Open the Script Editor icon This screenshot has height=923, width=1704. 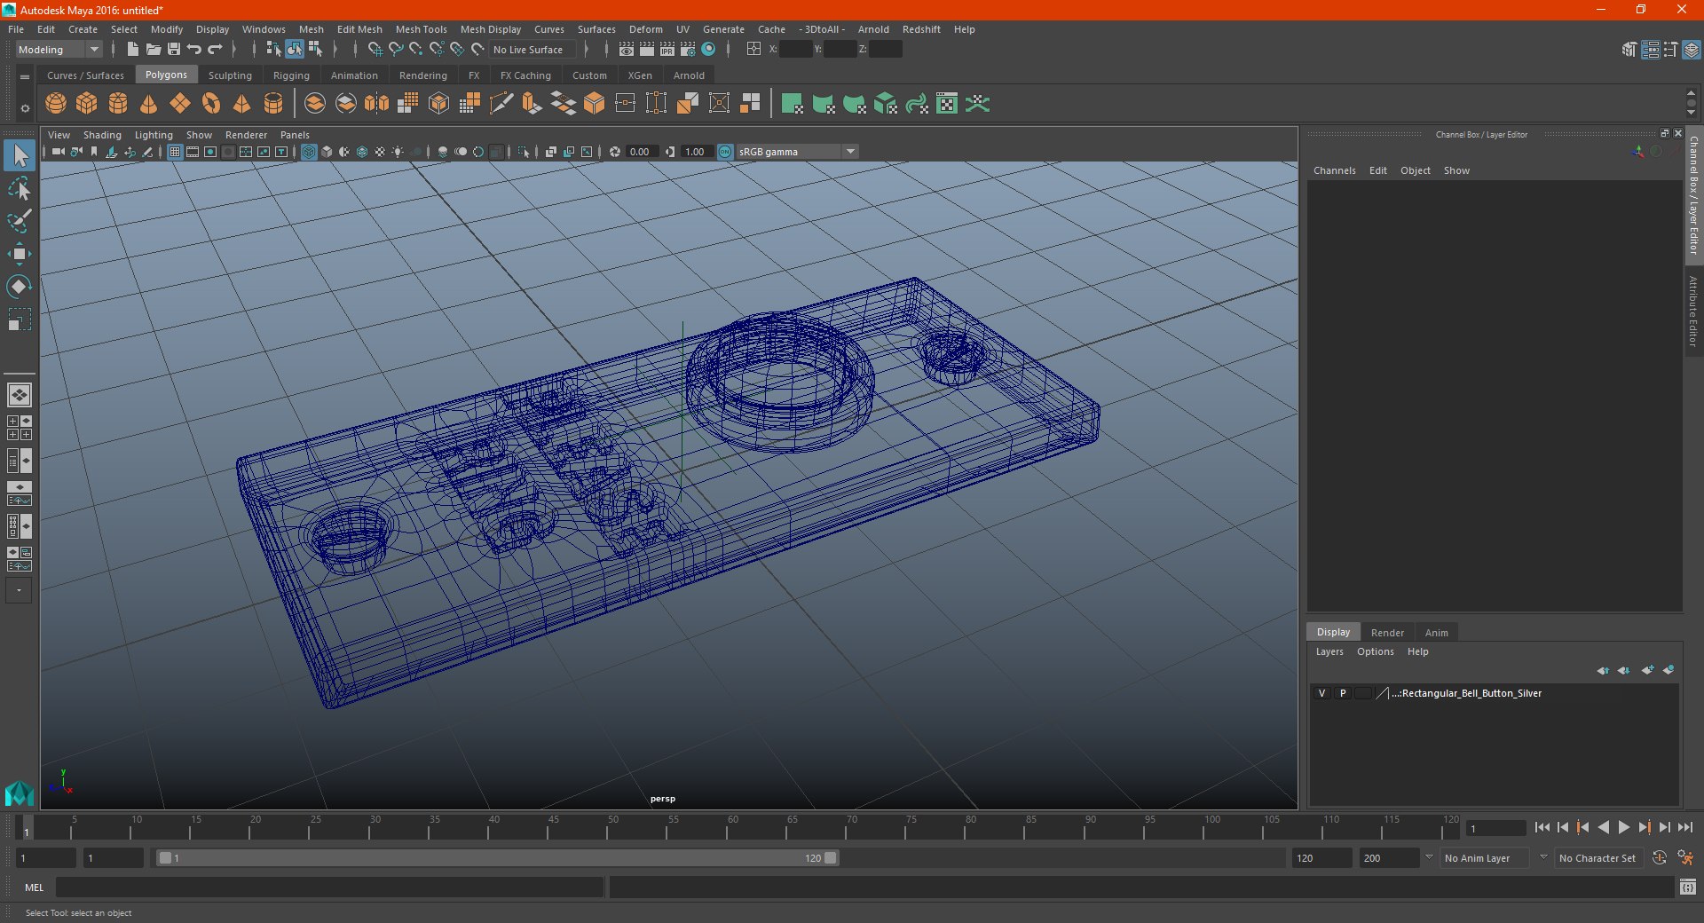(1688, 887)
